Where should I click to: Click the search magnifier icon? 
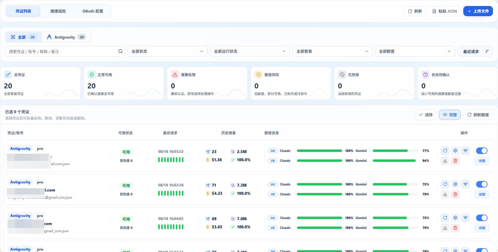[120, 51]
